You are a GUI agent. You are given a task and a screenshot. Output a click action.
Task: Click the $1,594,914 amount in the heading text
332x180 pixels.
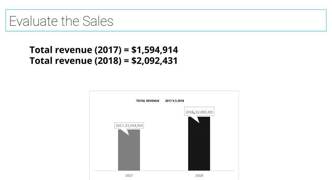[155, 50]
